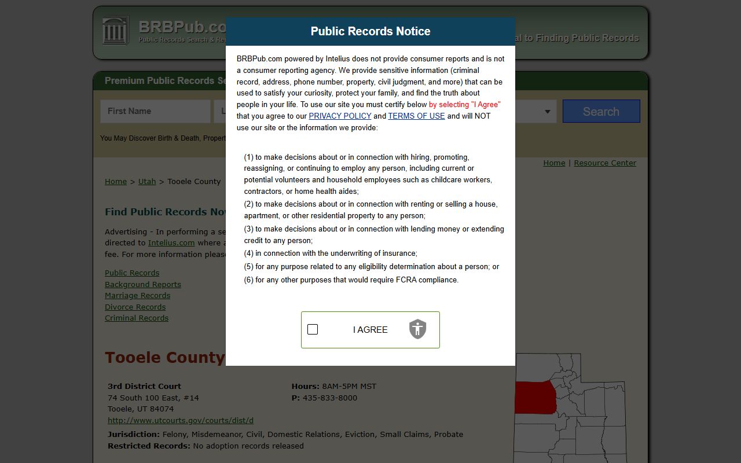
Task: Open the Public Records link
Action: pyautogui.click(x=132, y=273)
